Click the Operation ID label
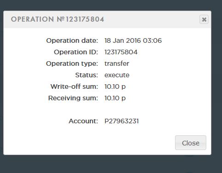The height and width of the screenshot is (173, 222). (x=76, y=52)
